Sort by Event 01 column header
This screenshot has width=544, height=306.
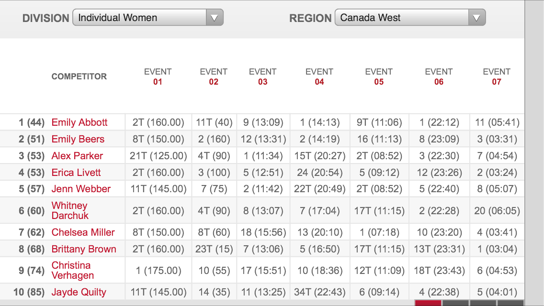(x=158, y=77)
